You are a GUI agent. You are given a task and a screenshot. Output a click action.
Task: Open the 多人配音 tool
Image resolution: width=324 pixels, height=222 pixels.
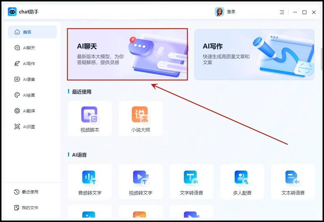click(242, 178)
